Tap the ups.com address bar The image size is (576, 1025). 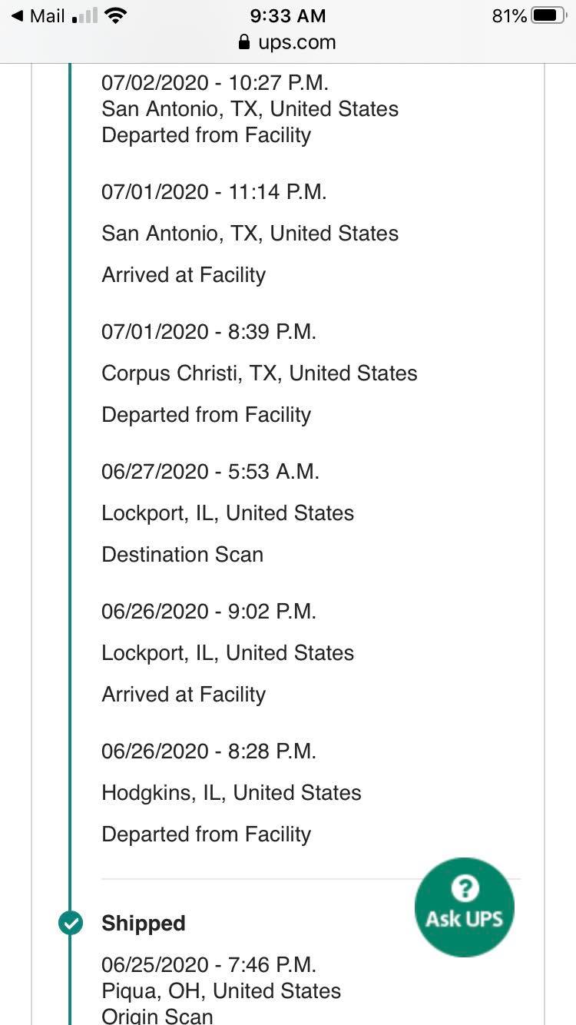pyautogui.click(x=288, y=42)
